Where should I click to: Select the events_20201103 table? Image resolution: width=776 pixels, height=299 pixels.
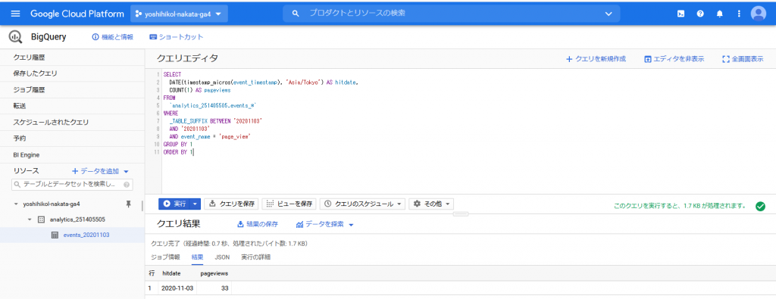86,235
